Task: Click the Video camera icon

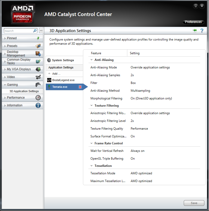Action: pyautogui.click(x=38, y=77)
